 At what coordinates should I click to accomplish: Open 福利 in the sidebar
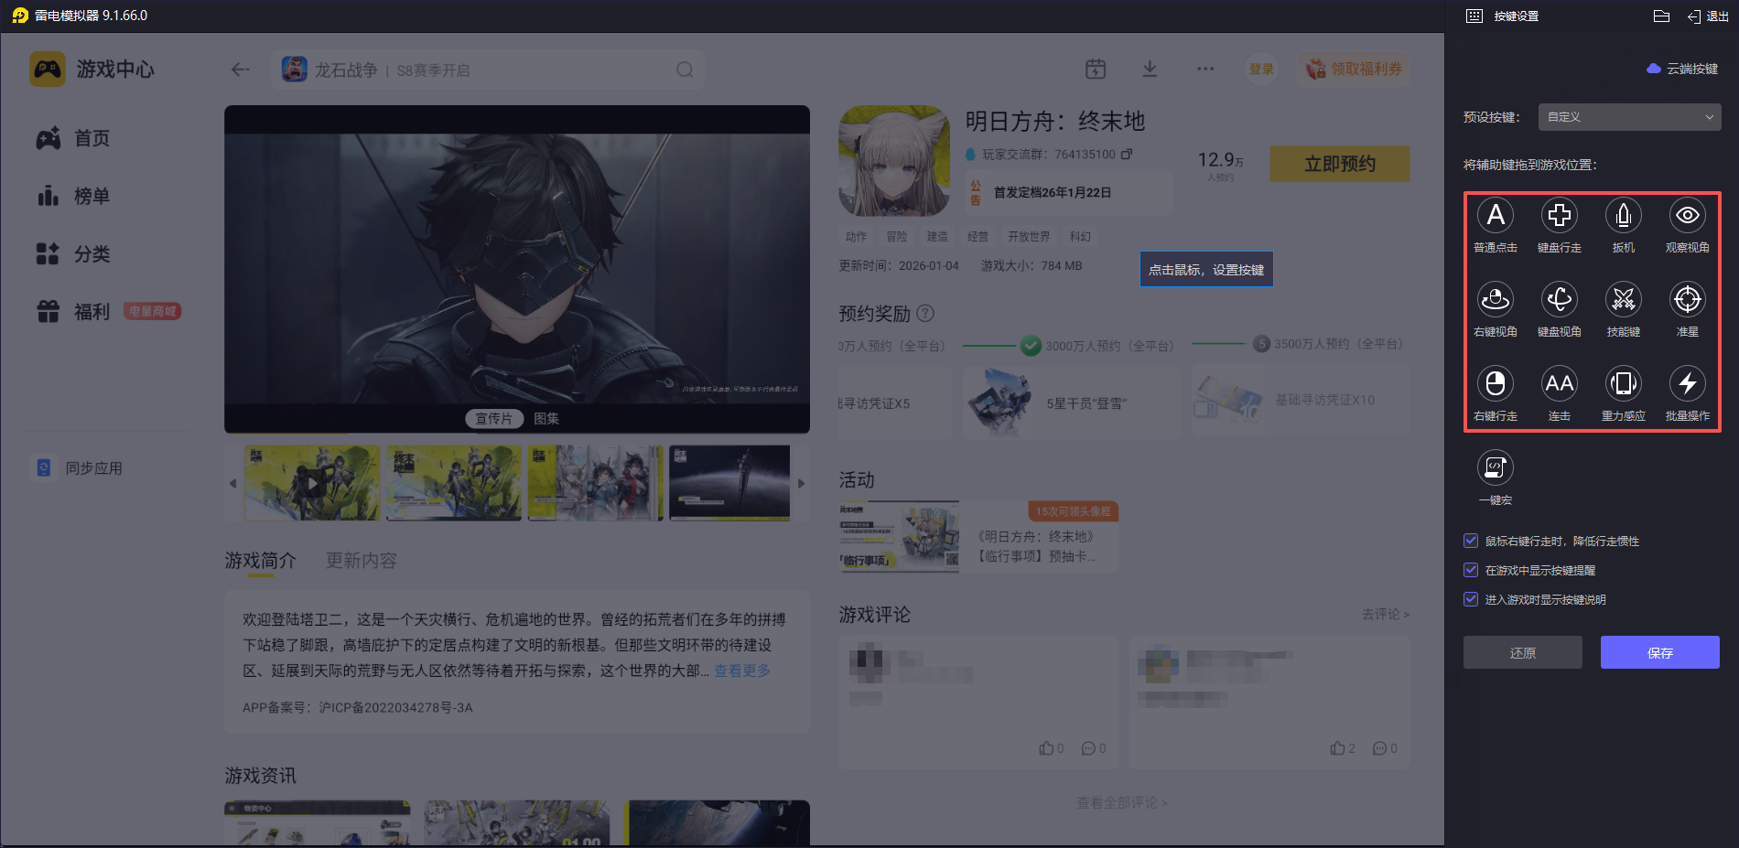[x=73, y=312]
